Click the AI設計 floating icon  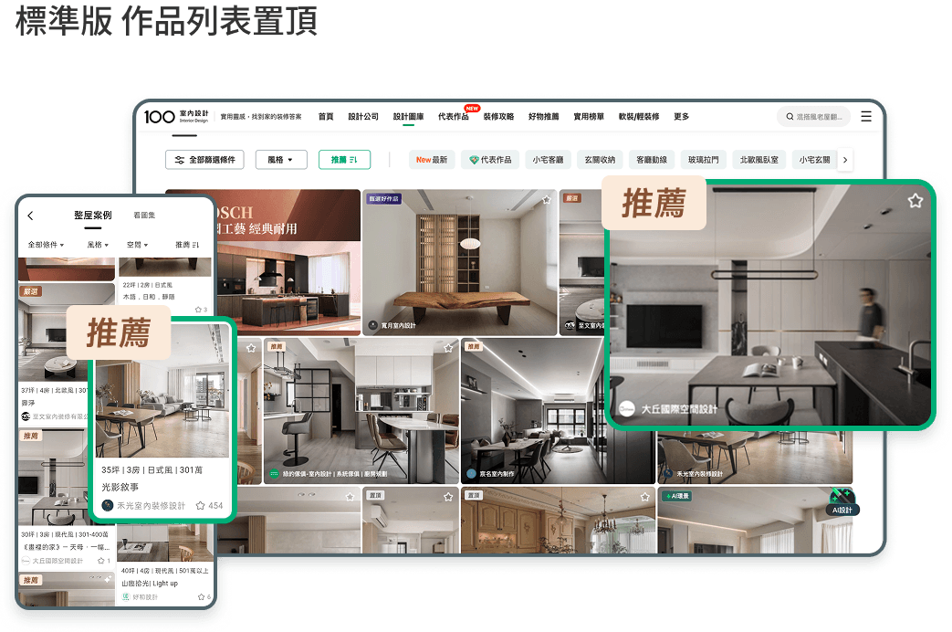842,502
